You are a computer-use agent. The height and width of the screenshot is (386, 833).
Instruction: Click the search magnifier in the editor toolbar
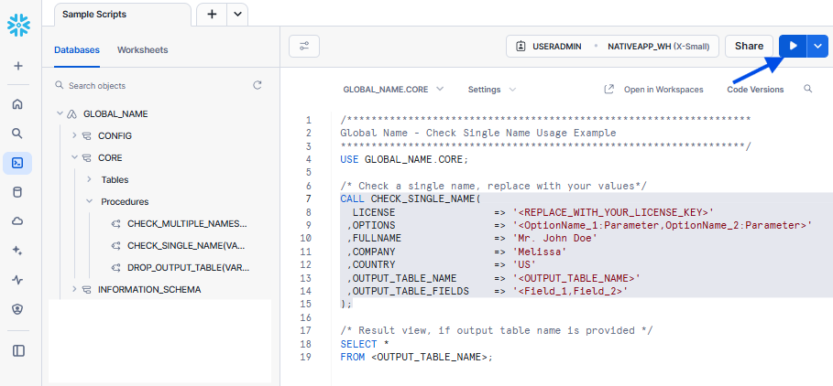(808, 89)
